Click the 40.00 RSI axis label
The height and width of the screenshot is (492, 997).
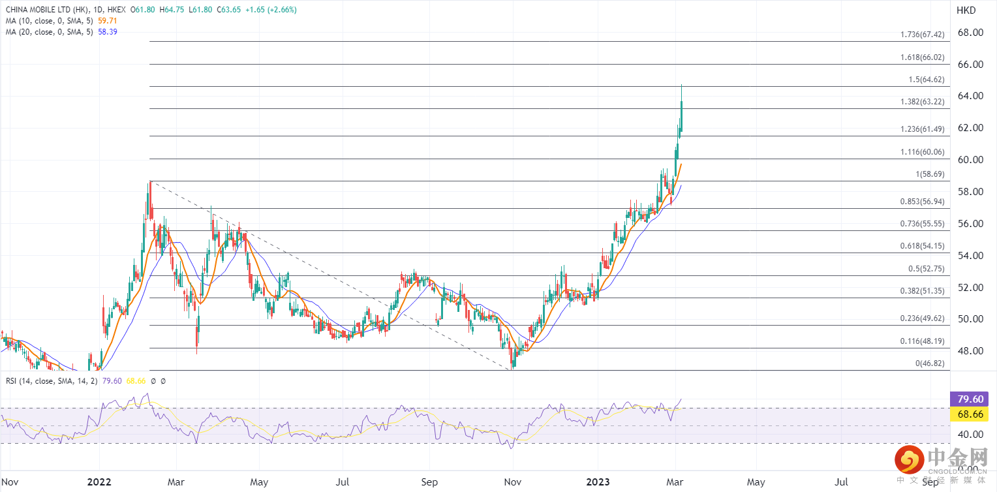point(972,435)
